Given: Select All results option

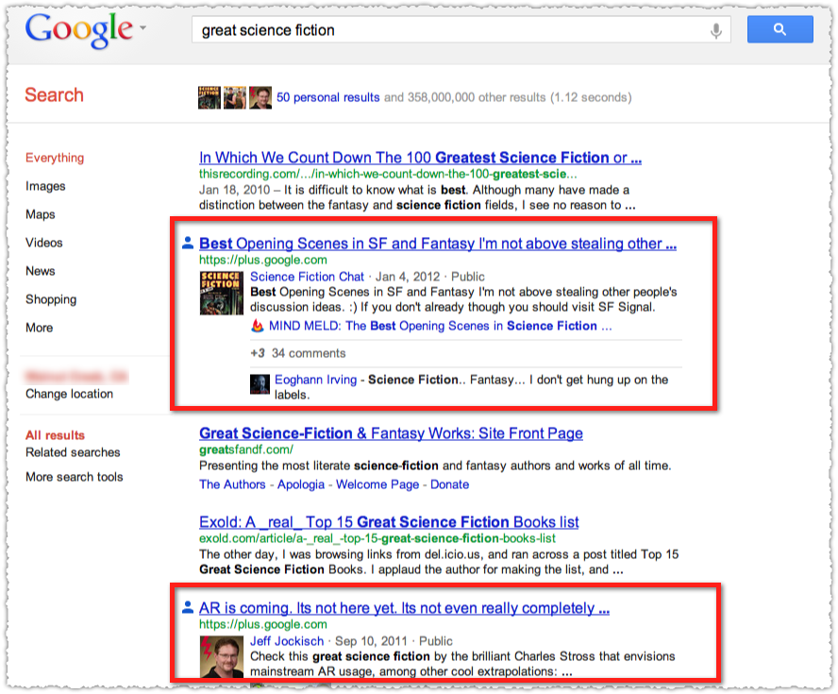Looking at the screenshot, I should (55, 435).
